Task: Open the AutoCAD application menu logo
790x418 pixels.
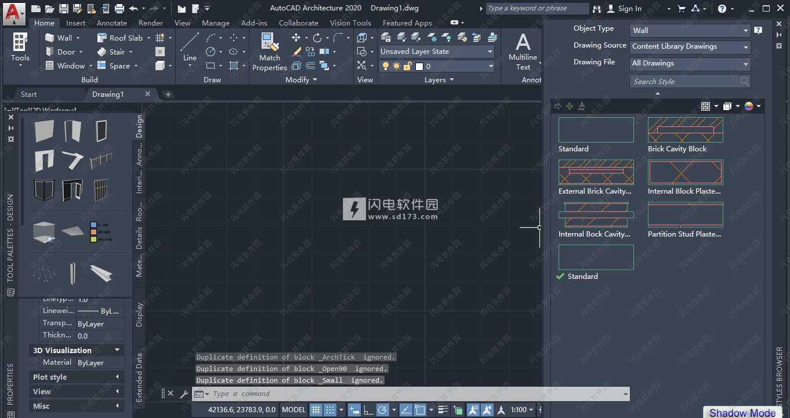Action: [14, 13]
